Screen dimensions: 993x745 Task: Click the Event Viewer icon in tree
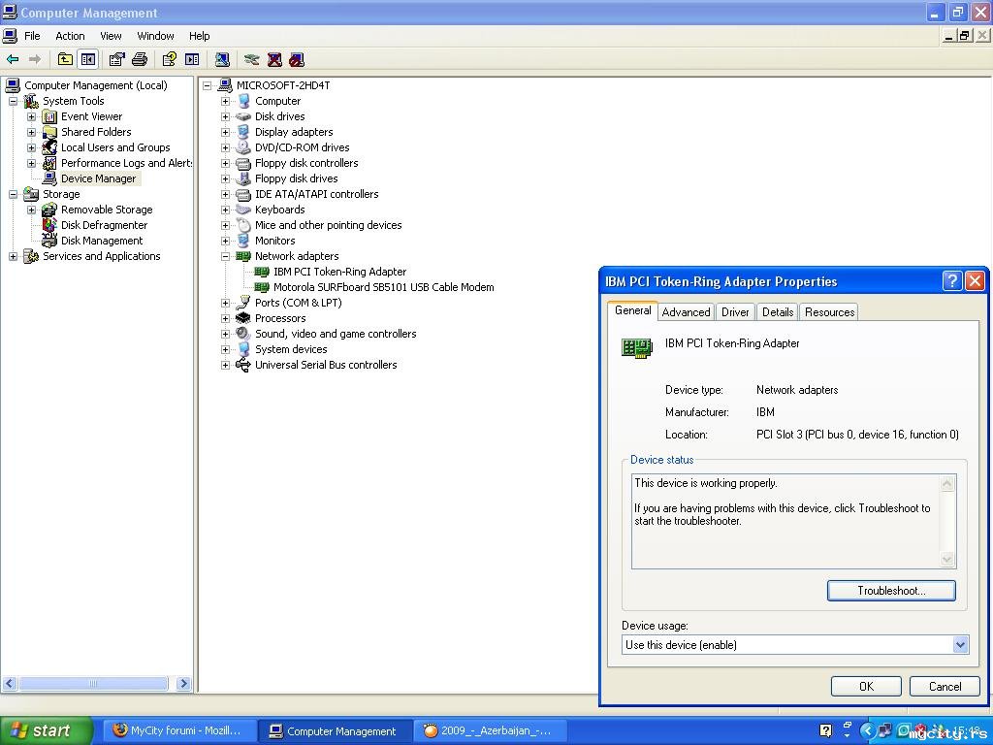[49, 116]
